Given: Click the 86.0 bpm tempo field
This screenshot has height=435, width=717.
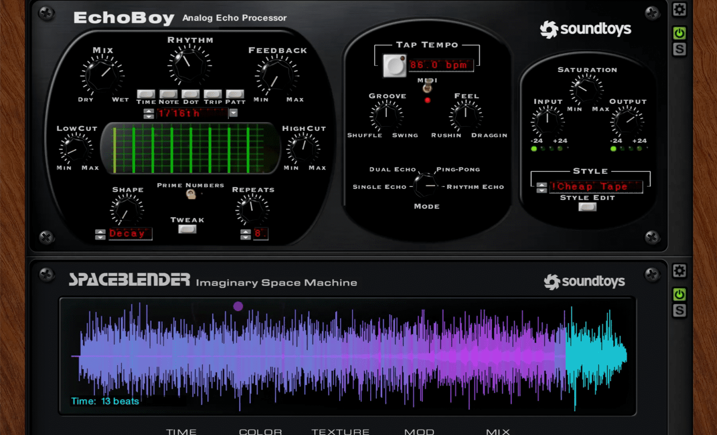Looking at the screenshot, I should pos(441,65).
